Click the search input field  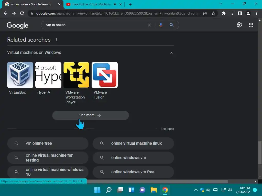(95, 25)
